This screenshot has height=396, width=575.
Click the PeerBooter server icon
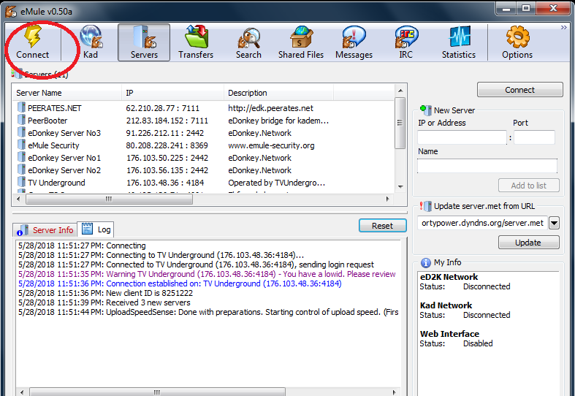pos(21,120)
